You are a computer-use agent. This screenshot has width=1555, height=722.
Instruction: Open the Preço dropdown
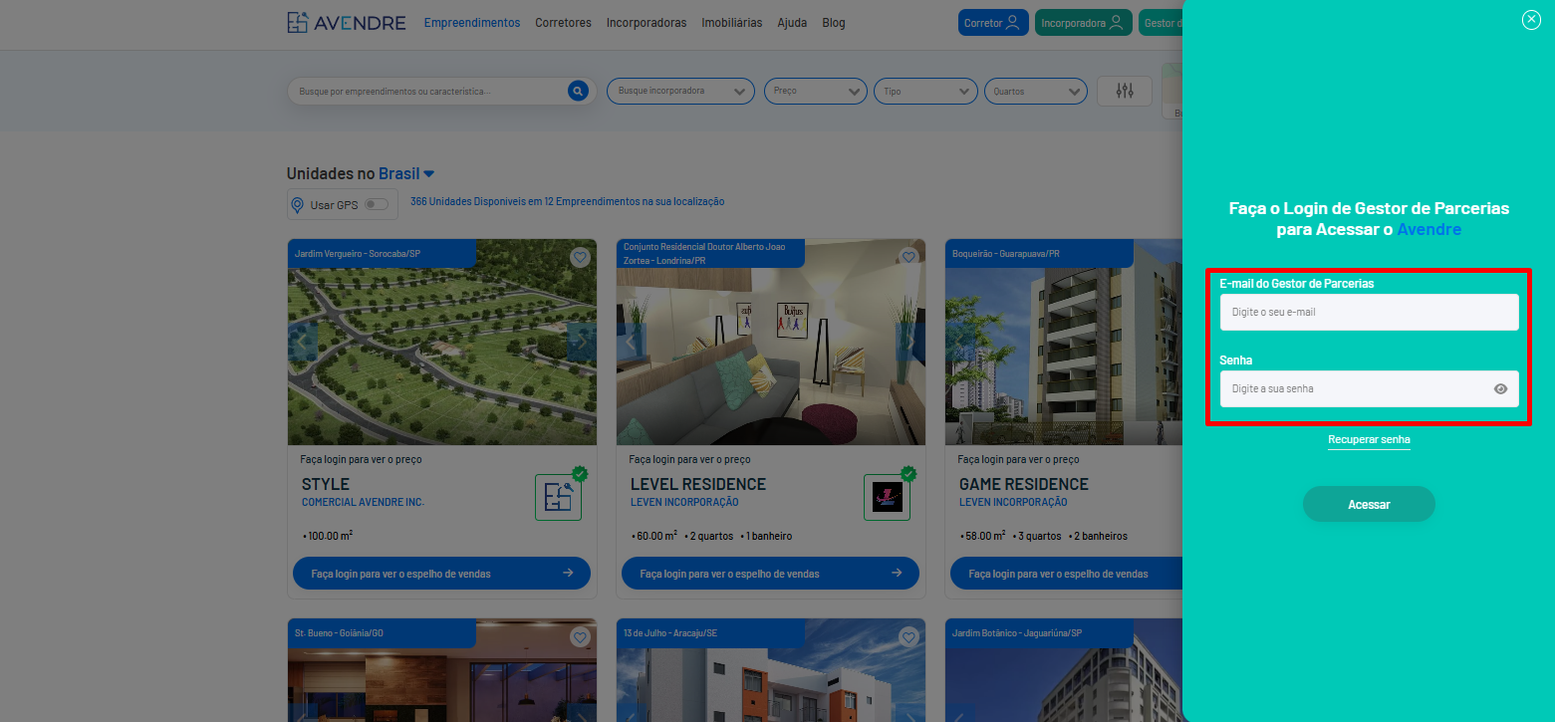click(x=816, y=91)
